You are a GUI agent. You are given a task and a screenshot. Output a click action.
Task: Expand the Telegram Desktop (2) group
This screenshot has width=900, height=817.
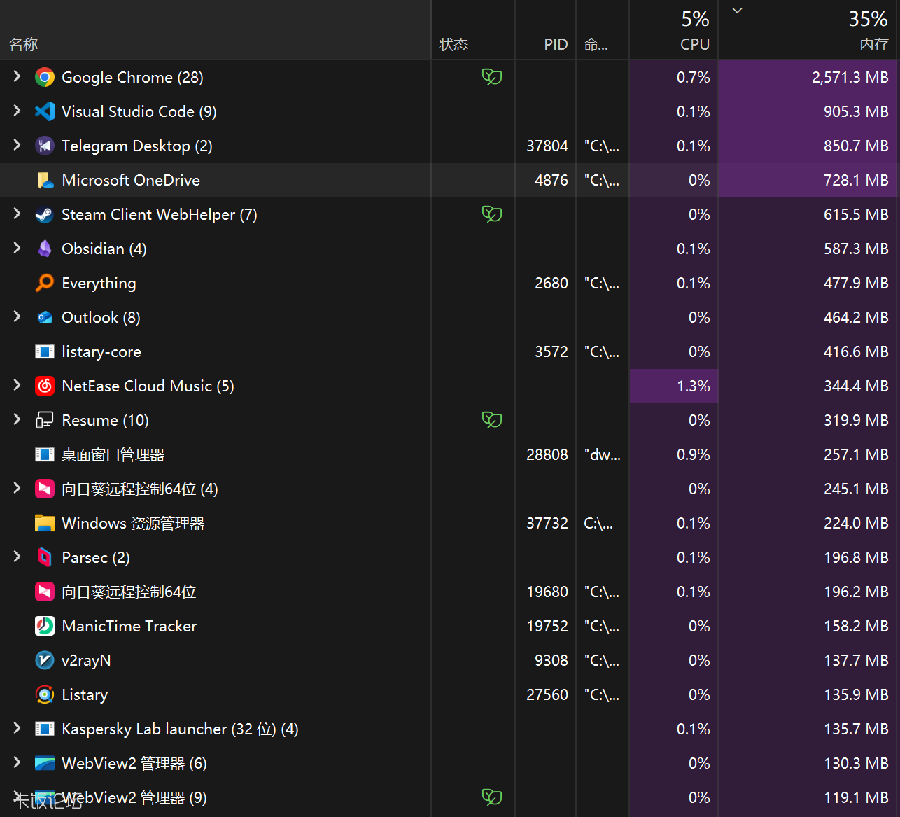pyautogui.click(x=17, y=145)
